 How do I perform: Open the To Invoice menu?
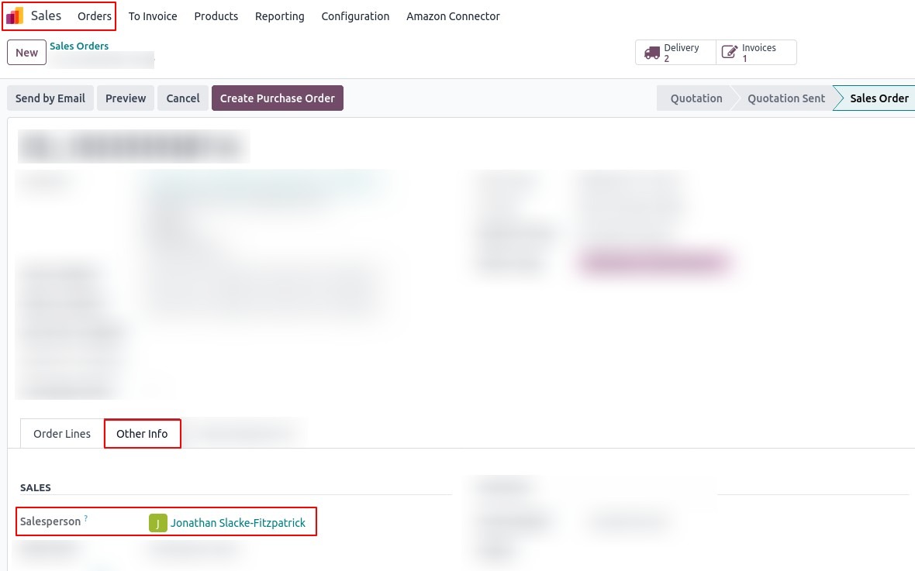tap(153, 16)
